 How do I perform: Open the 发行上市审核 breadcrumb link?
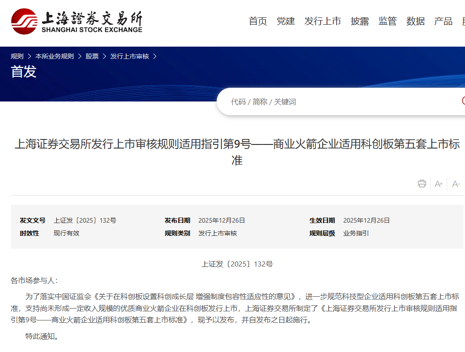coord(129,56)
